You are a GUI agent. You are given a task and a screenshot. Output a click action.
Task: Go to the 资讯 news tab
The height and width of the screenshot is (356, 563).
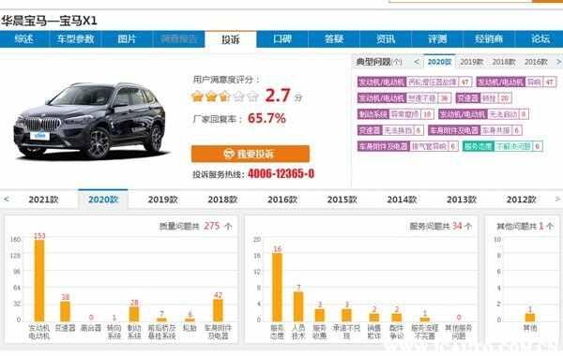[386, 39]
